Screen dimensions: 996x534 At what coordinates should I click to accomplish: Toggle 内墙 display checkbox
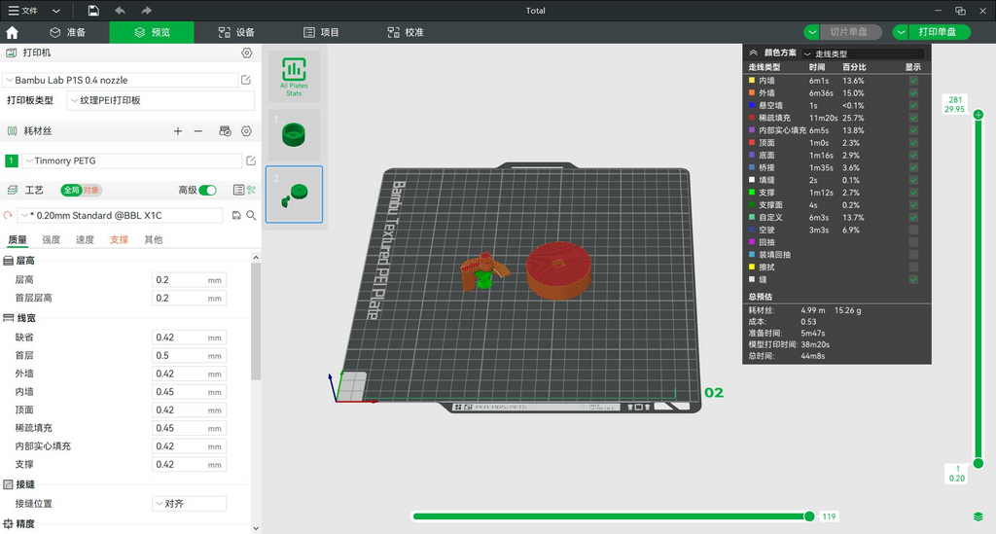[913, 81]
